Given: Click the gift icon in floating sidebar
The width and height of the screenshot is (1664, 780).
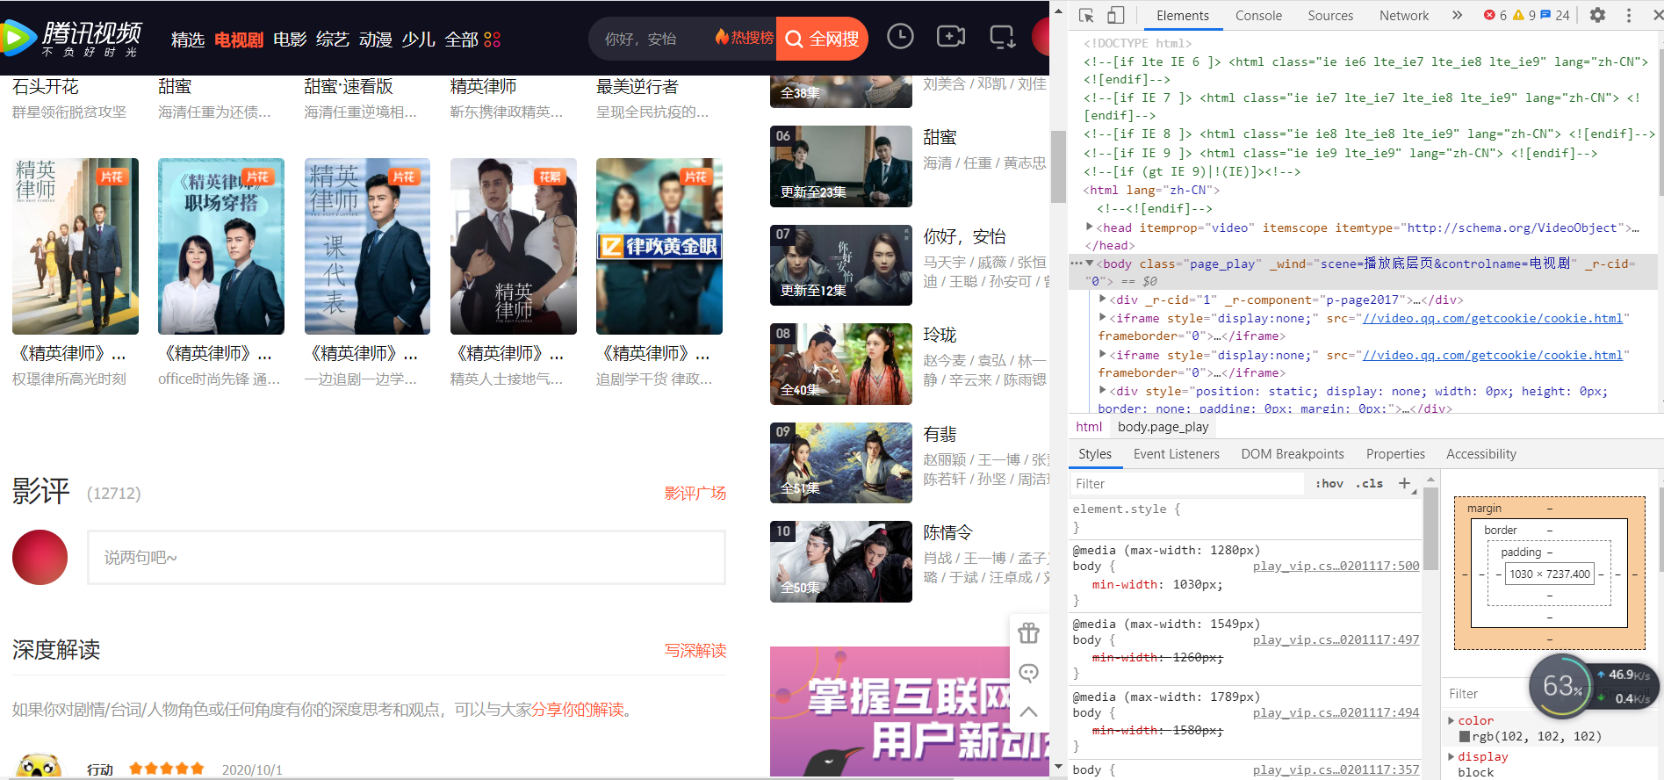Looking at the screenshot, I should [1029, 632].
